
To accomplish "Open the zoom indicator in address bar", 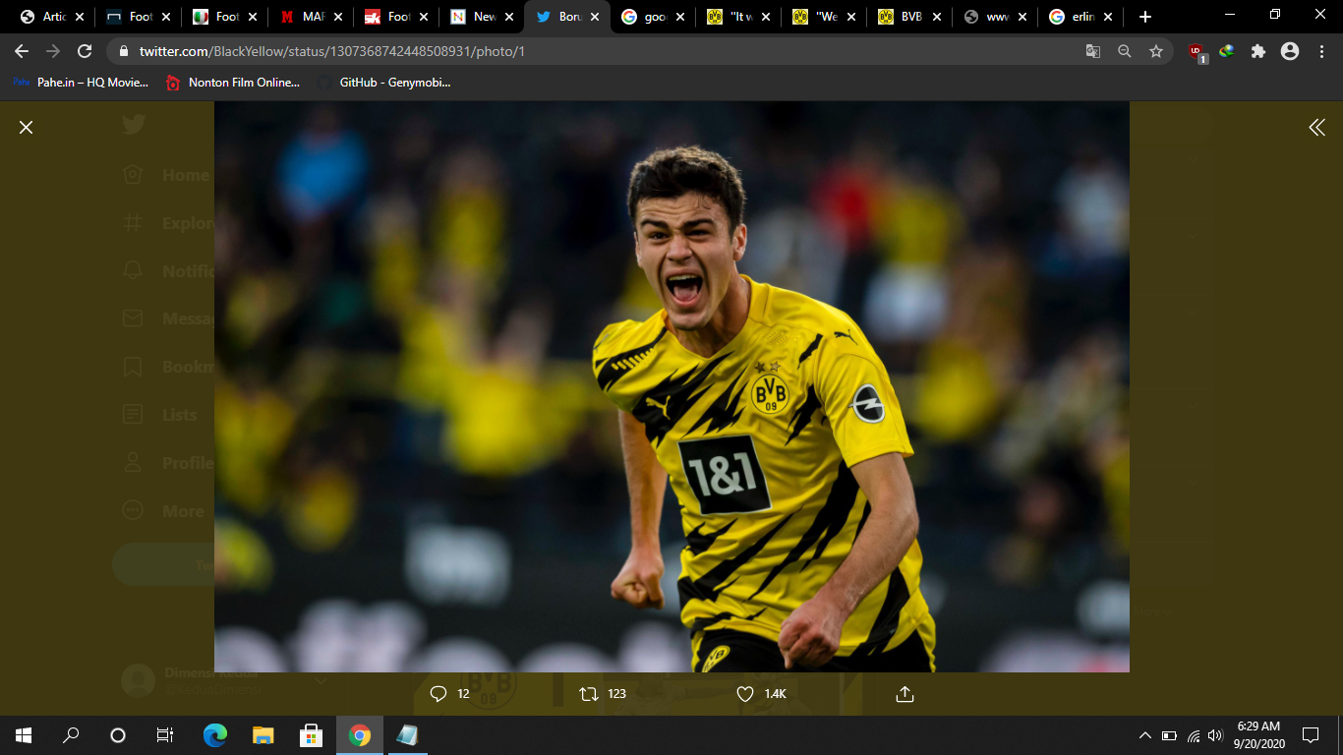I will tap(1125, 51).
